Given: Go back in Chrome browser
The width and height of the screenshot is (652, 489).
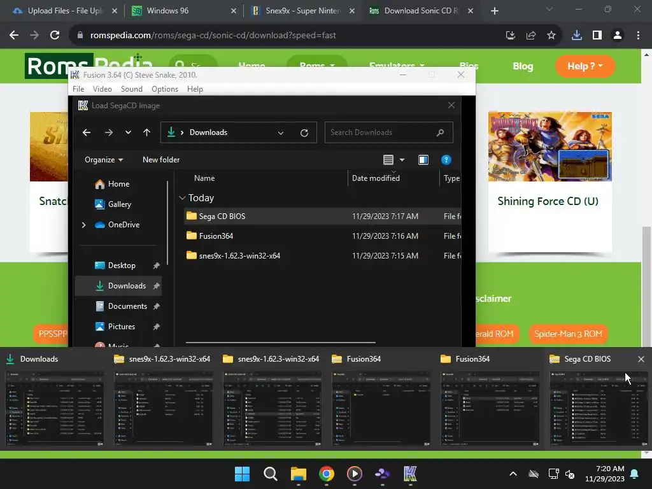Looking at the screenshot, I should pos(14,36).
